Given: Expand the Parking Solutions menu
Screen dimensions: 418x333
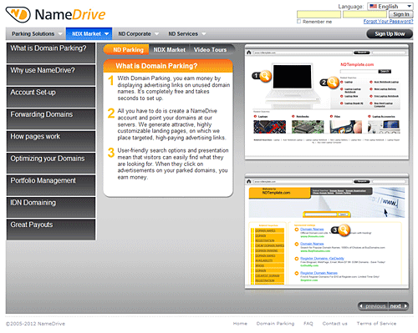Looking at the screenshot, I should [x=37, y=33].
